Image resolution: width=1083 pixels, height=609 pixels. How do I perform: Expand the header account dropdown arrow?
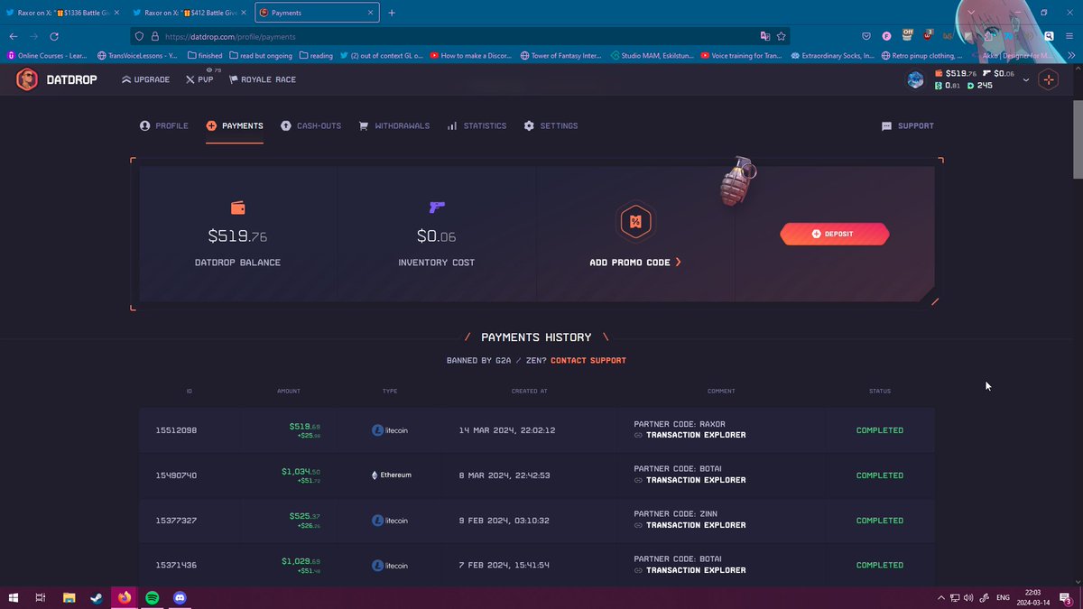[1026, 79]
